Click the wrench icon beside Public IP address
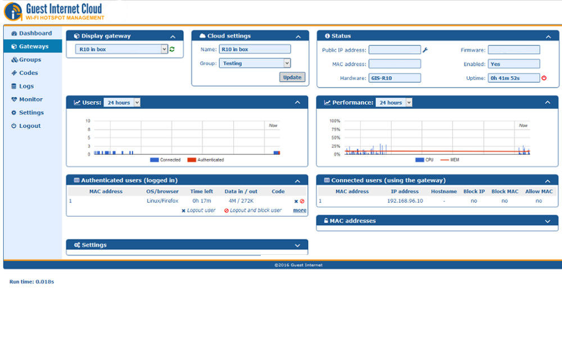The height and width of the screenshot is (343, 562). 425,49
